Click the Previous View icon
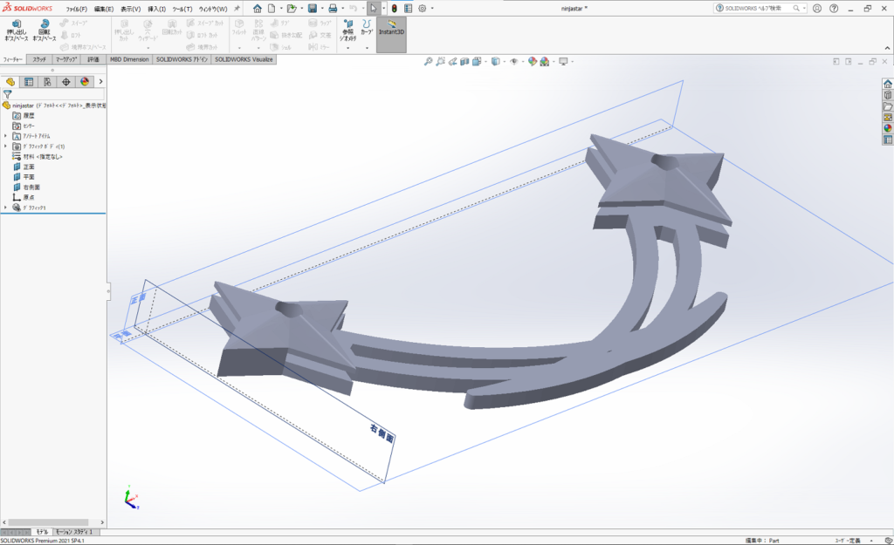Image resolution: width=894 pixels, height=545 pixels. tap(453, 62)
